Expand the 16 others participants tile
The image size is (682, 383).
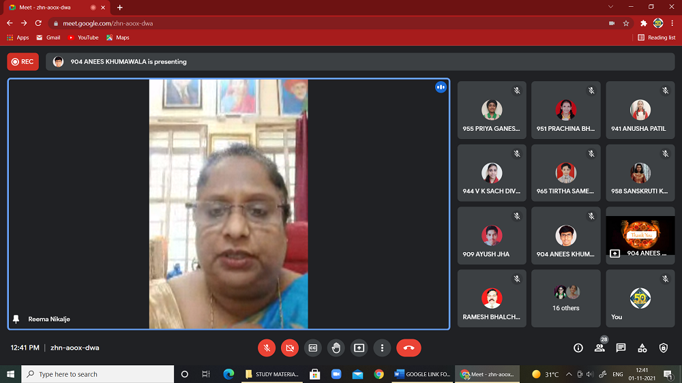tap(566, 298)
